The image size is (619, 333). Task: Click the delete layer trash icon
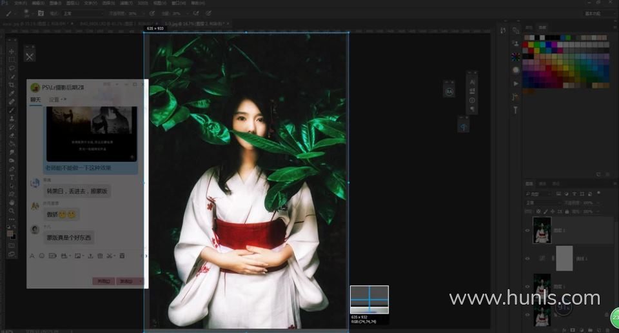click(607, 330)
